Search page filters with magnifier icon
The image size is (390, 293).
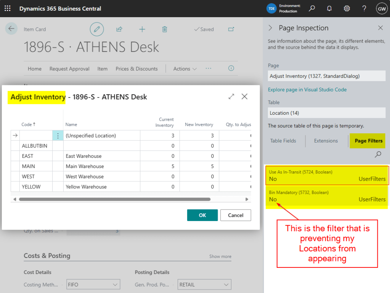378,154
